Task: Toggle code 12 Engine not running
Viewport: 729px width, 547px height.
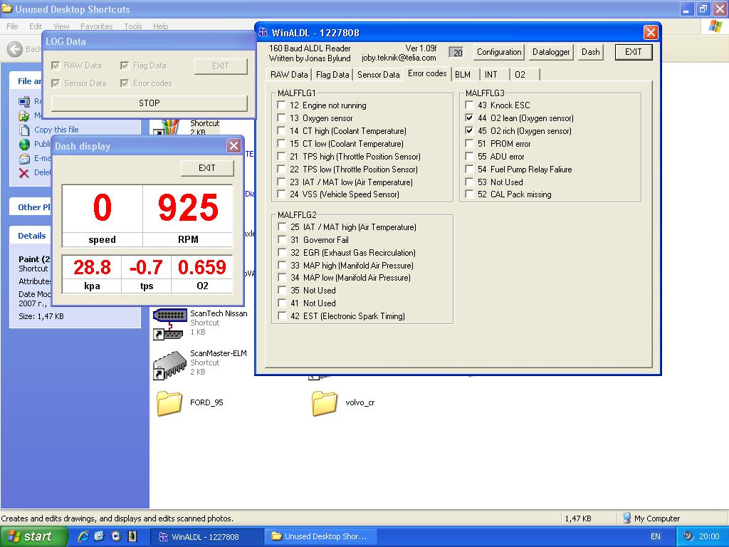Action: click(x=281, y=105)
